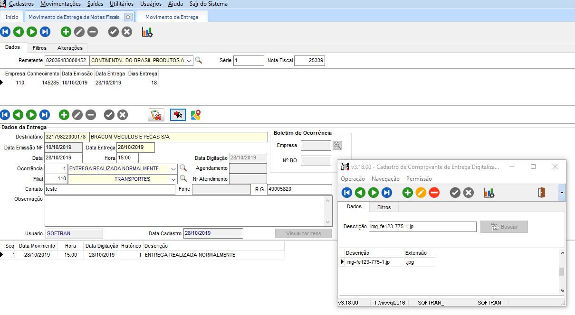Open the Movimentações menu
The width and height of the screenshot is (575, 315).
point(60,4)
